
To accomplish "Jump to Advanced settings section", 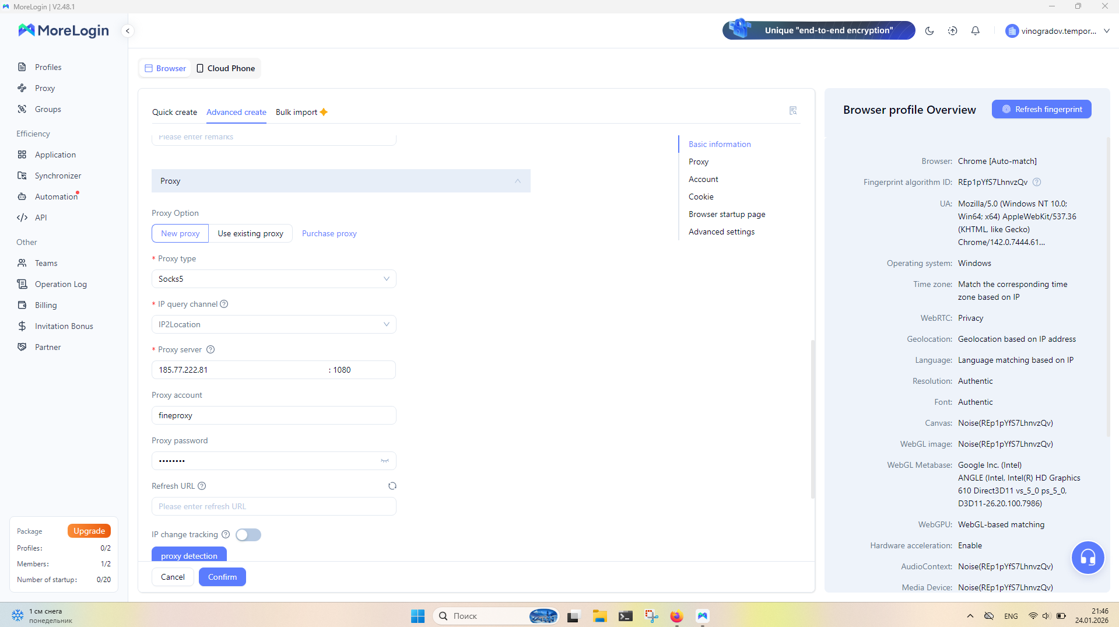I will click(x=721, y=232).
